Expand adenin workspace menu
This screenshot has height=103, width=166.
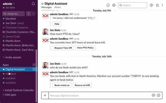coord(9,4)
